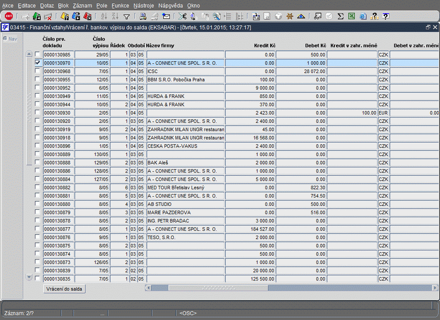Open the Dotaz menu

pos(47,6)
